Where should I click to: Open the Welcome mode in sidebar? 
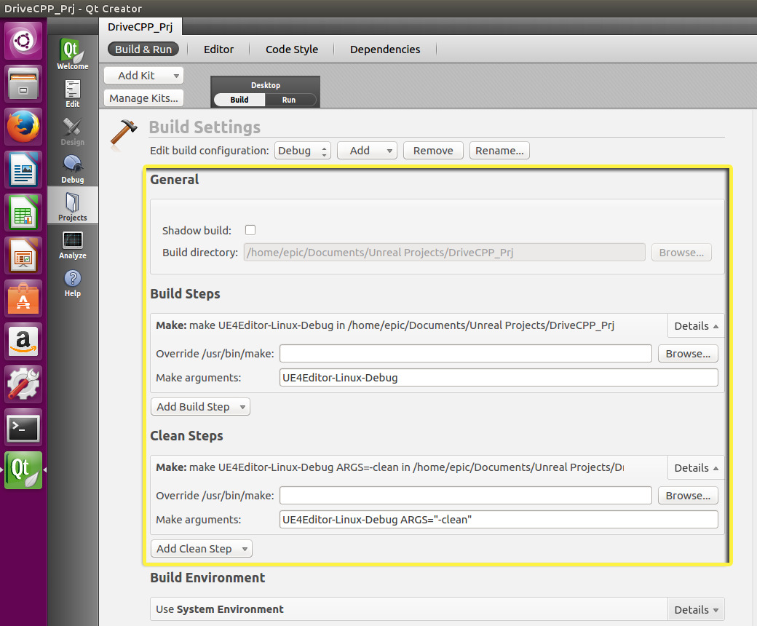tap(72, 55)
